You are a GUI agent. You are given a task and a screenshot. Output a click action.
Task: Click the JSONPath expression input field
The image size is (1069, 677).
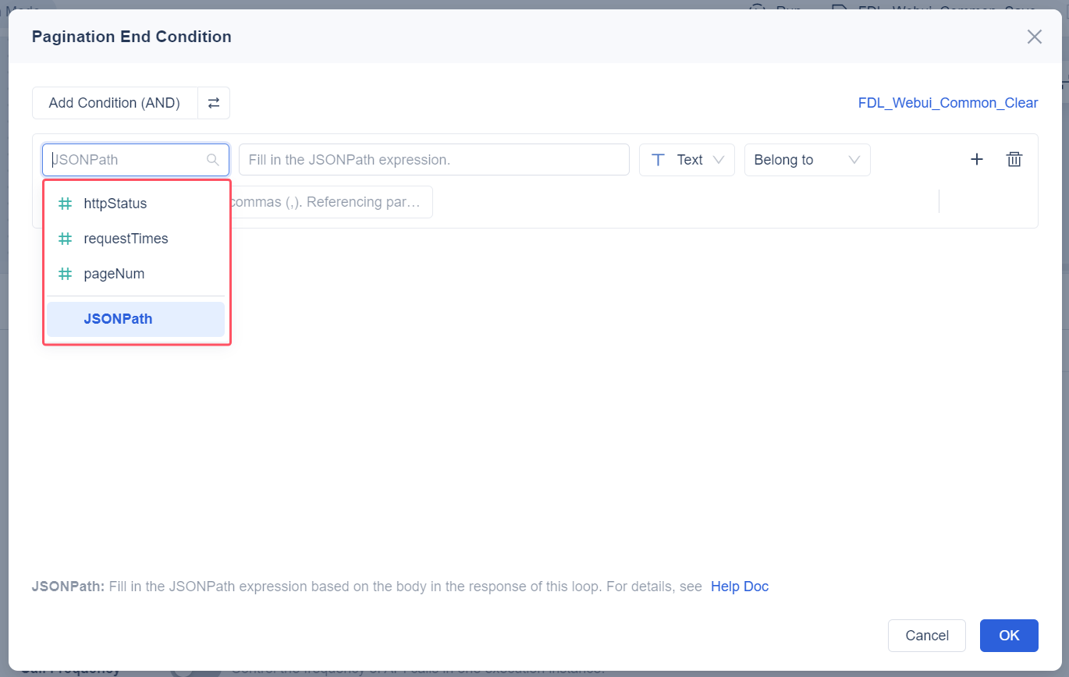point(434,160)
